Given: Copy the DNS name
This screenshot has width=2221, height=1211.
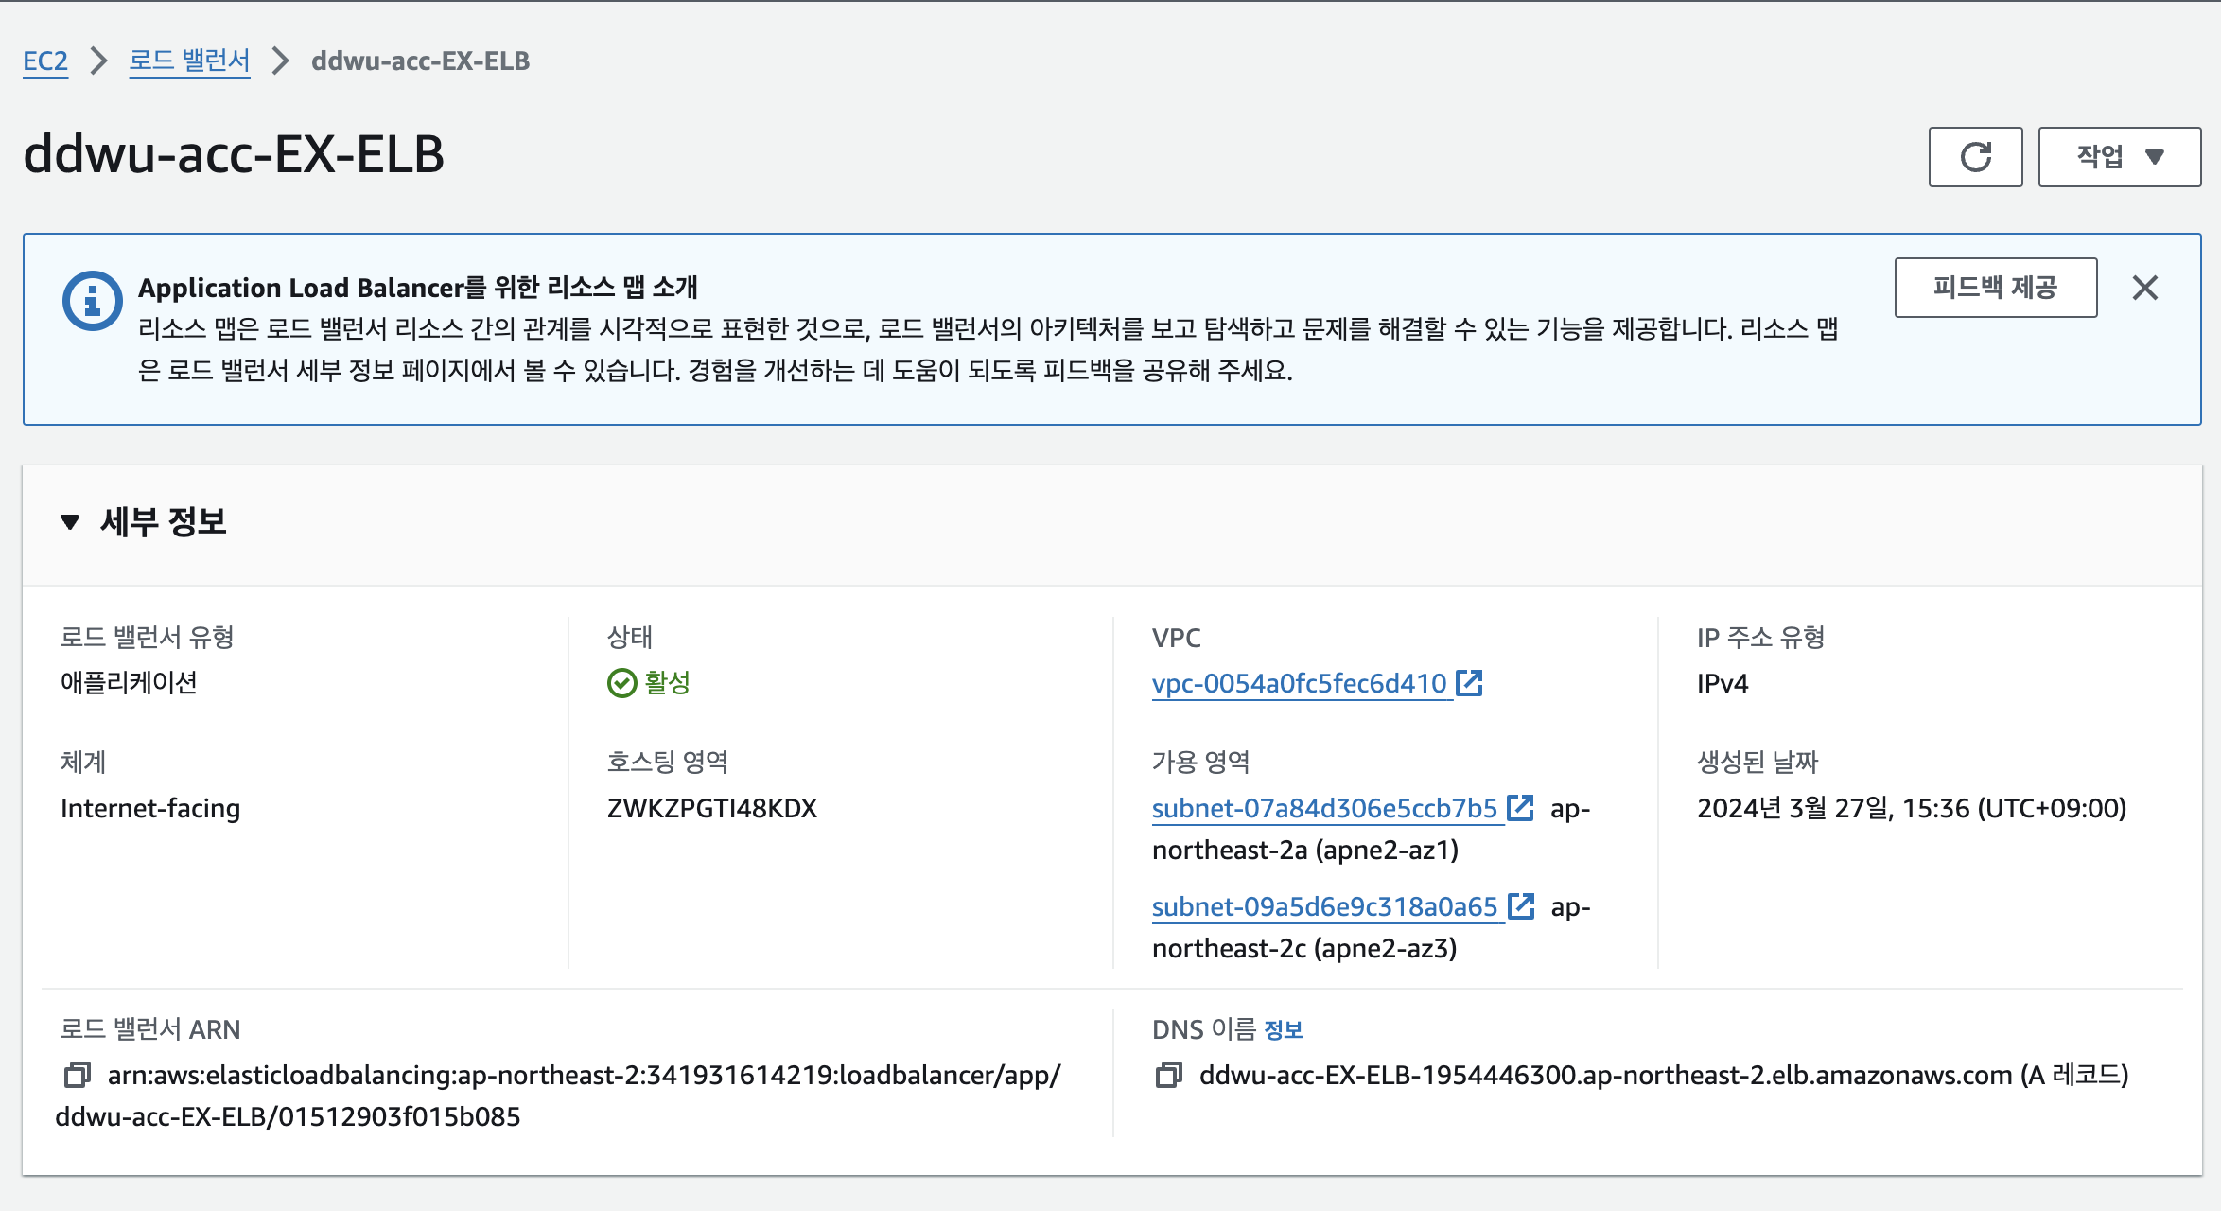Looking at the screenshot, I should pos(1168,1075).
